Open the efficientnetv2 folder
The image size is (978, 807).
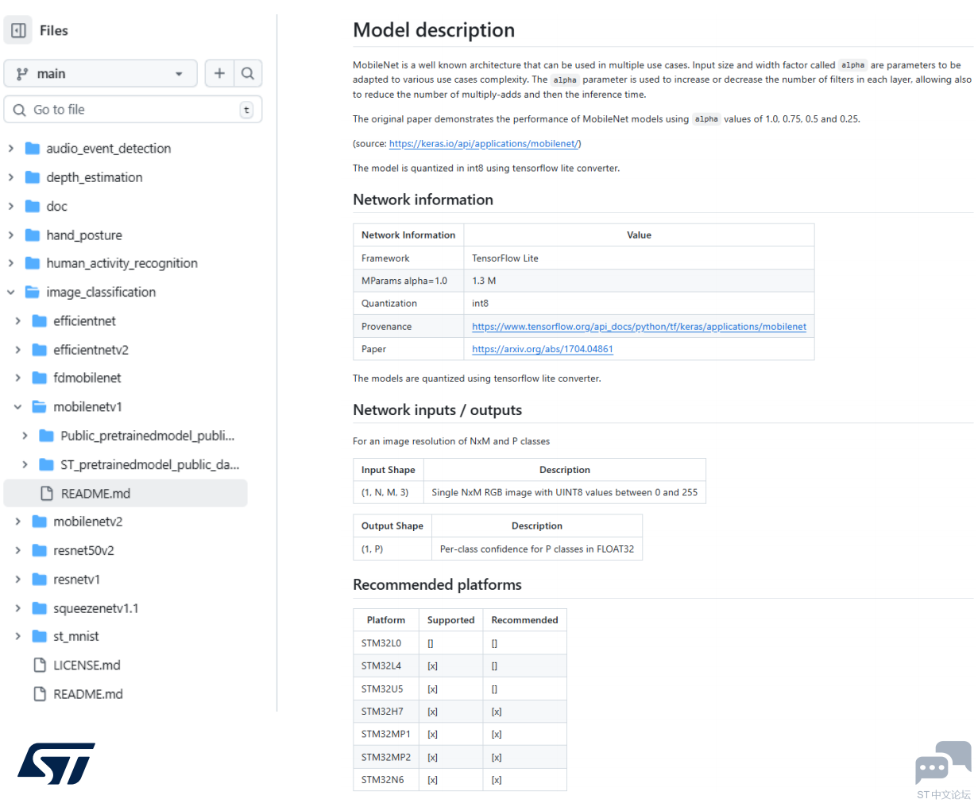[91, 350]
